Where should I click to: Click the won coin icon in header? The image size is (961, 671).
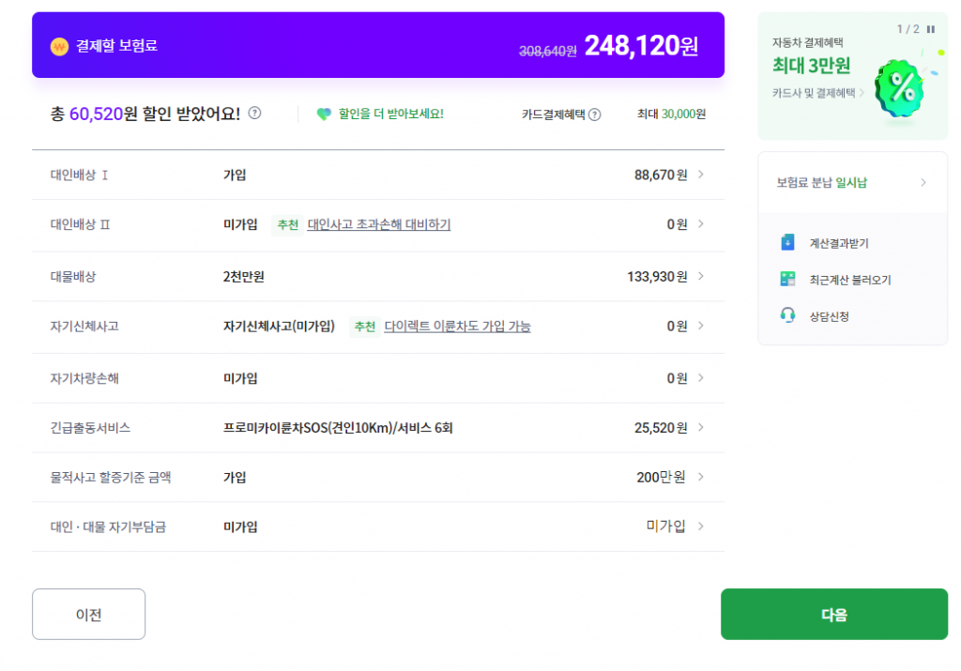(x=59, y=46)
